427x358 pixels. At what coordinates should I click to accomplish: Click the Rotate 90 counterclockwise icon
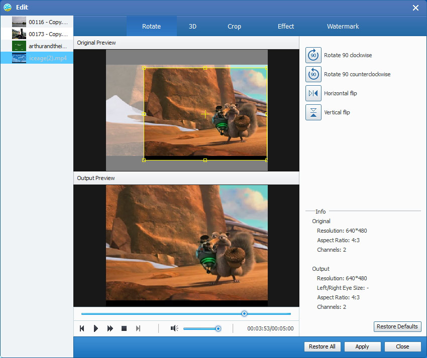click(x=313, y=74)
